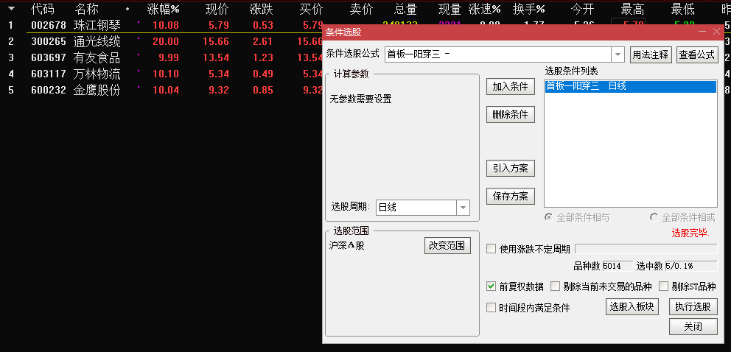Click the dropdown triangle icon left of 代码
The height and width of the screenshot is (352, 731).
pos(11,8)
